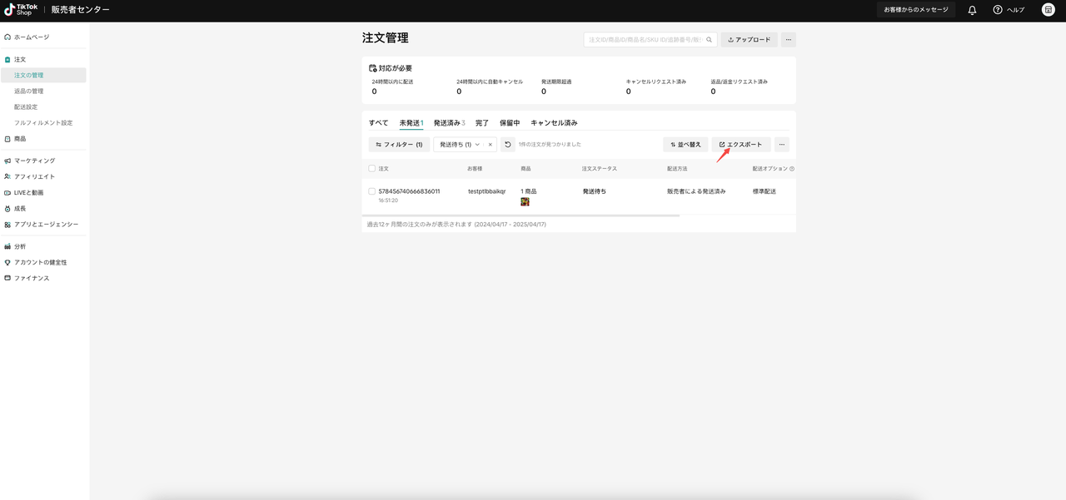This screenshot has width=1066, height=500.
Task: Click お客様からのメッセージ button
Action: pyautogui.click(x=916, y=10)
